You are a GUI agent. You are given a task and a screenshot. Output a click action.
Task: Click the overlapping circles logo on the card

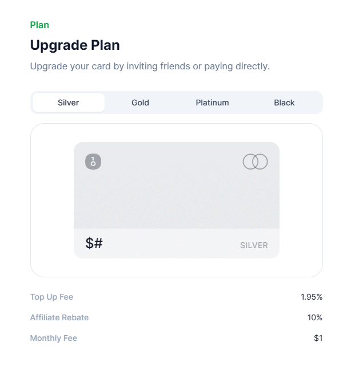pyautogui.click(x=255, y=162)
